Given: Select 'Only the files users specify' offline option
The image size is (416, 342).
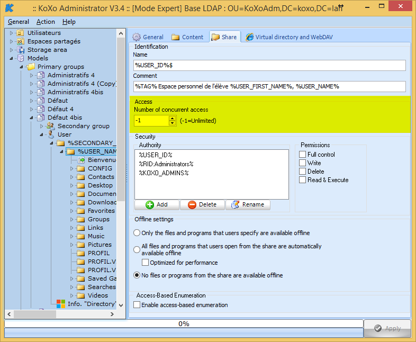Looking at the screenshot, I should pyautogui.click(x=137, y=233).
